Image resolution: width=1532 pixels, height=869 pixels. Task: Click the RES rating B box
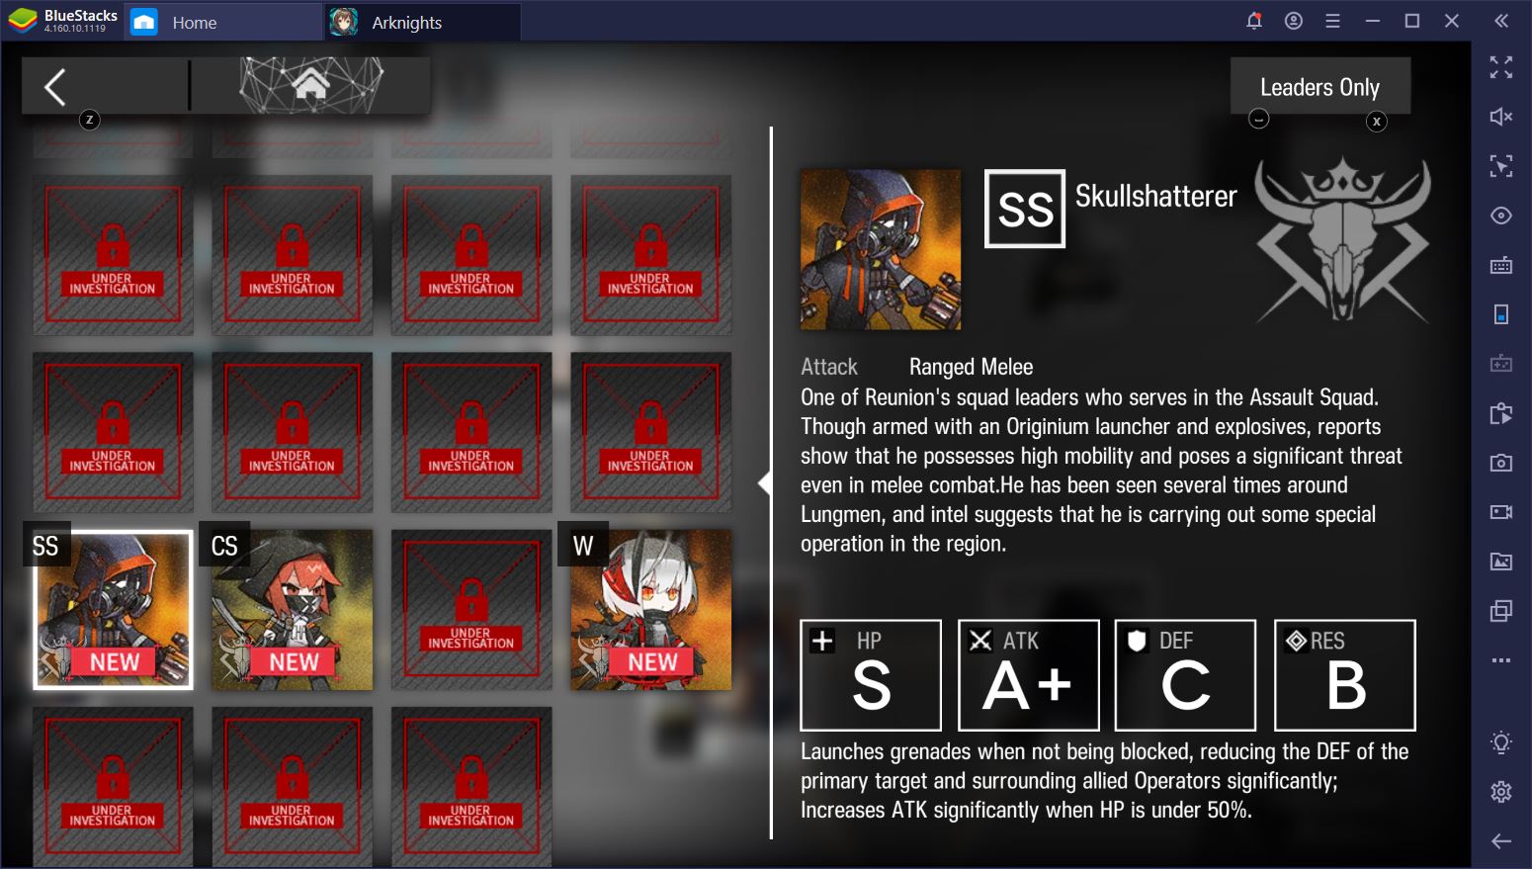click(x=1345, y=675)
